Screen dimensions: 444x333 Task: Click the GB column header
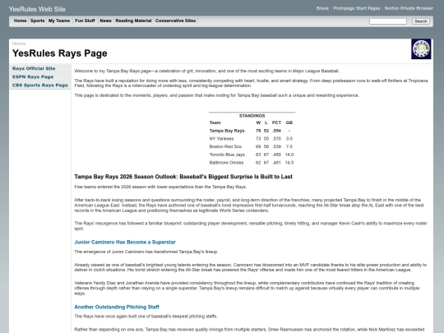289,123
